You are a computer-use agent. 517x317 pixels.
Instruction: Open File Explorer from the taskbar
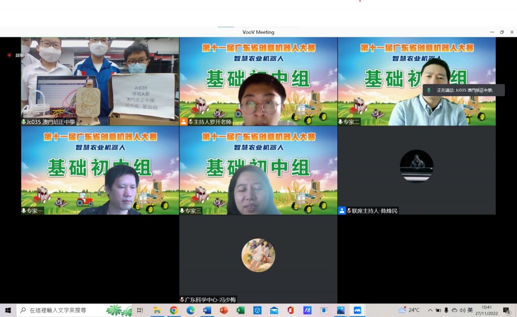[157, 310]
